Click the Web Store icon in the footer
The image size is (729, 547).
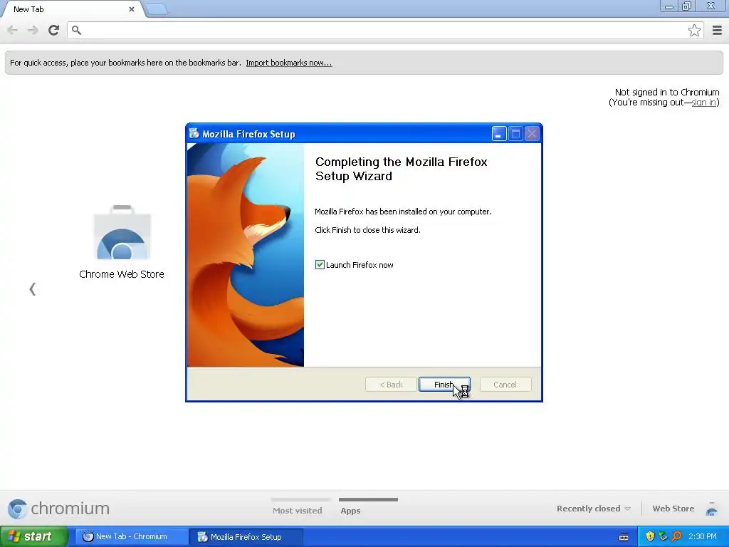711,509
